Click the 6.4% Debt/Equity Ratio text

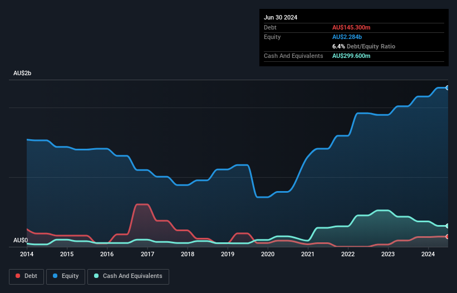363,46
